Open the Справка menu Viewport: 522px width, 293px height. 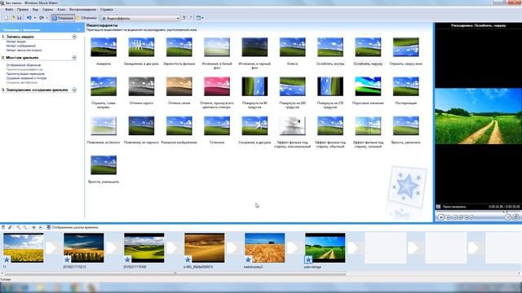[107, 10]
